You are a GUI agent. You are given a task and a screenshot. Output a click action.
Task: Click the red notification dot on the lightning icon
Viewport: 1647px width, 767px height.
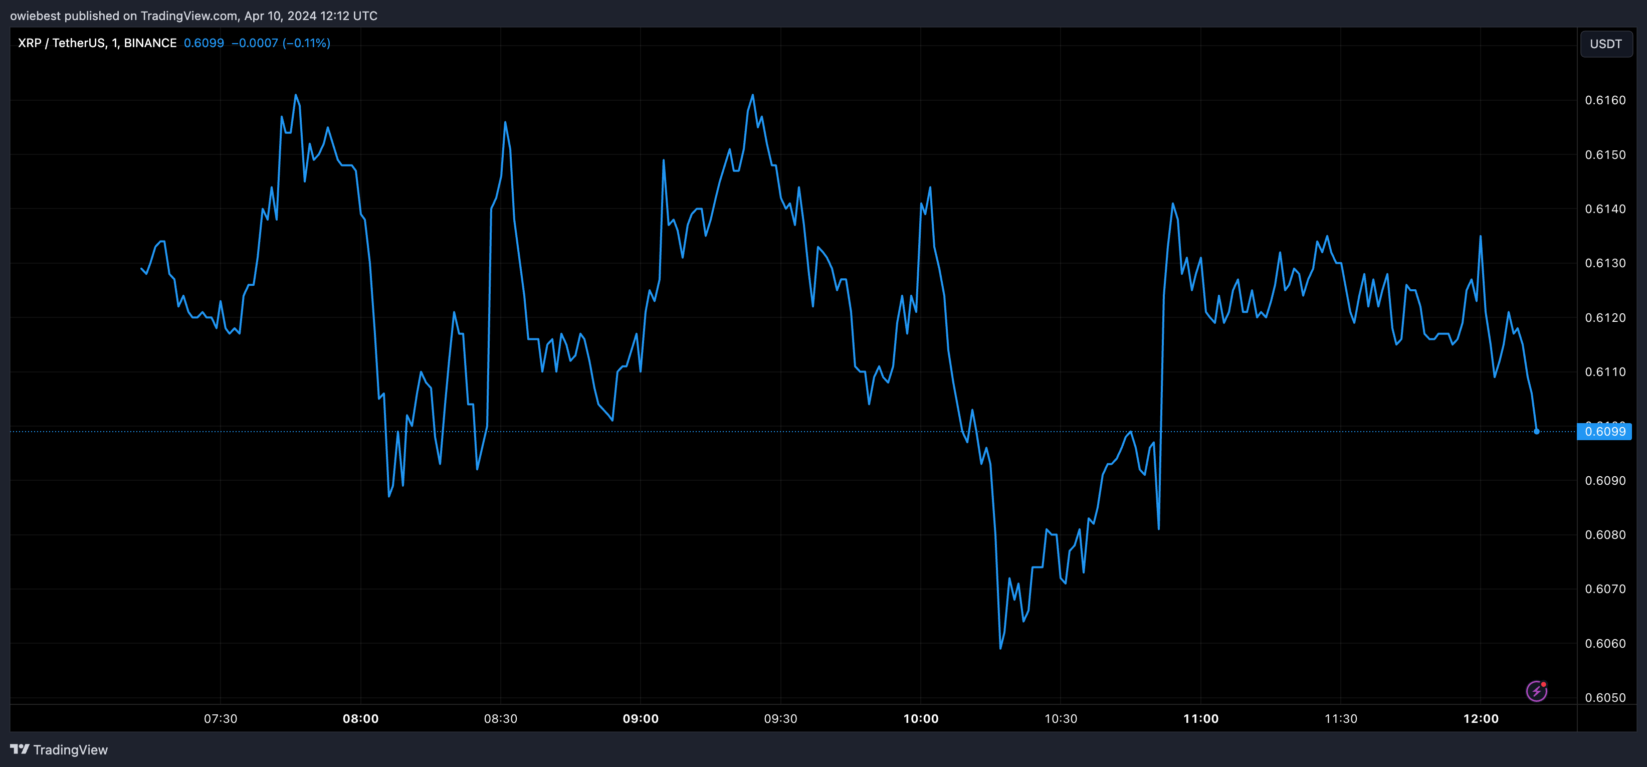tap(1543, 684)
